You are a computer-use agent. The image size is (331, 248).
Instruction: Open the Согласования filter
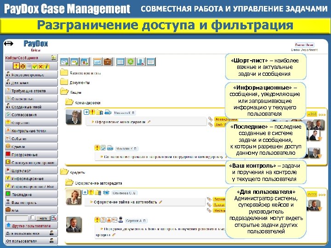coord(31,114)
